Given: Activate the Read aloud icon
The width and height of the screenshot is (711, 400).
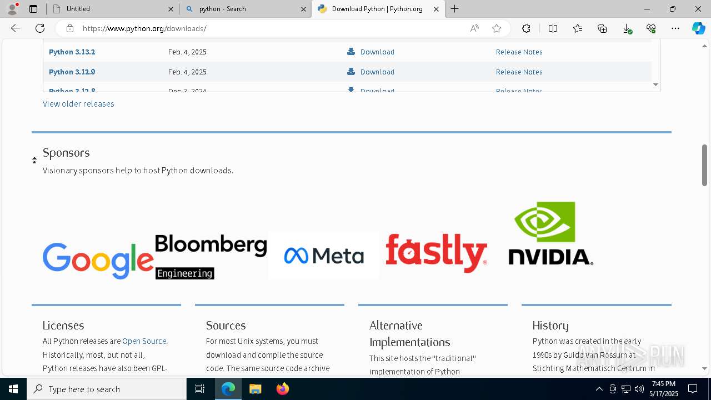Looking at the screenshot, I should (x=474, y=28).
